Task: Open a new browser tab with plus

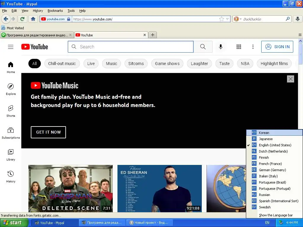Action: point(153,35)
